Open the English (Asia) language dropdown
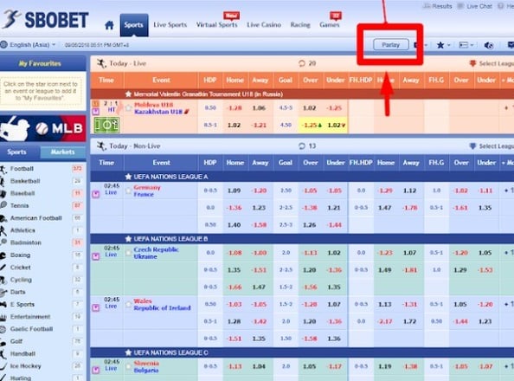This screenshot has height=381, width=514. 29,45
